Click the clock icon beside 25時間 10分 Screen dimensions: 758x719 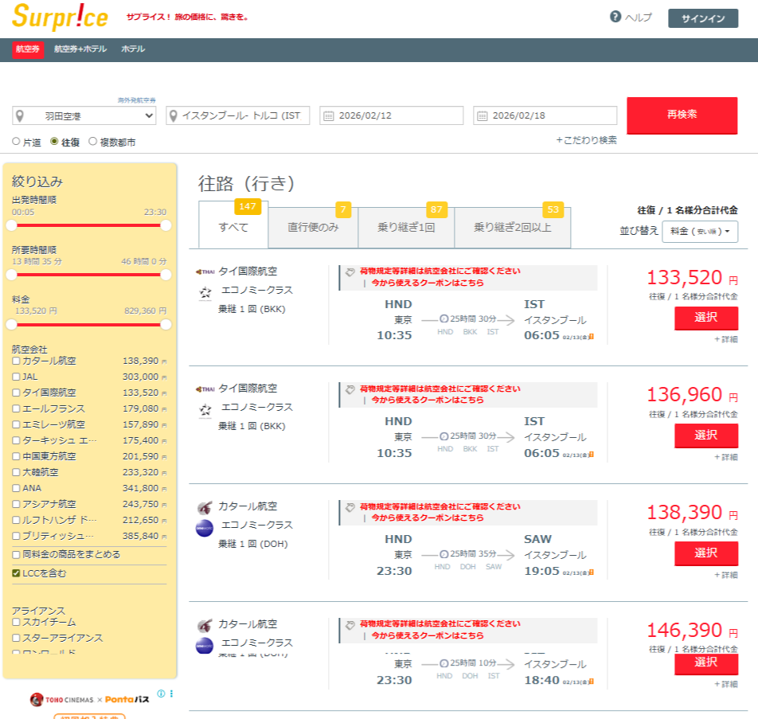click(443, 663)
